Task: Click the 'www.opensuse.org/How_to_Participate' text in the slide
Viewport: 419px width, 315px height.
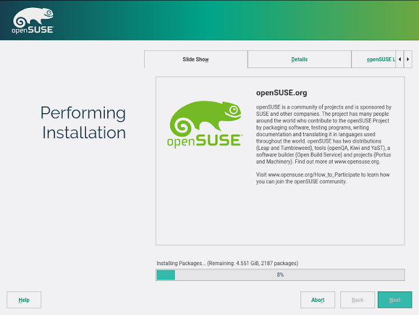Action: [314, 175]
